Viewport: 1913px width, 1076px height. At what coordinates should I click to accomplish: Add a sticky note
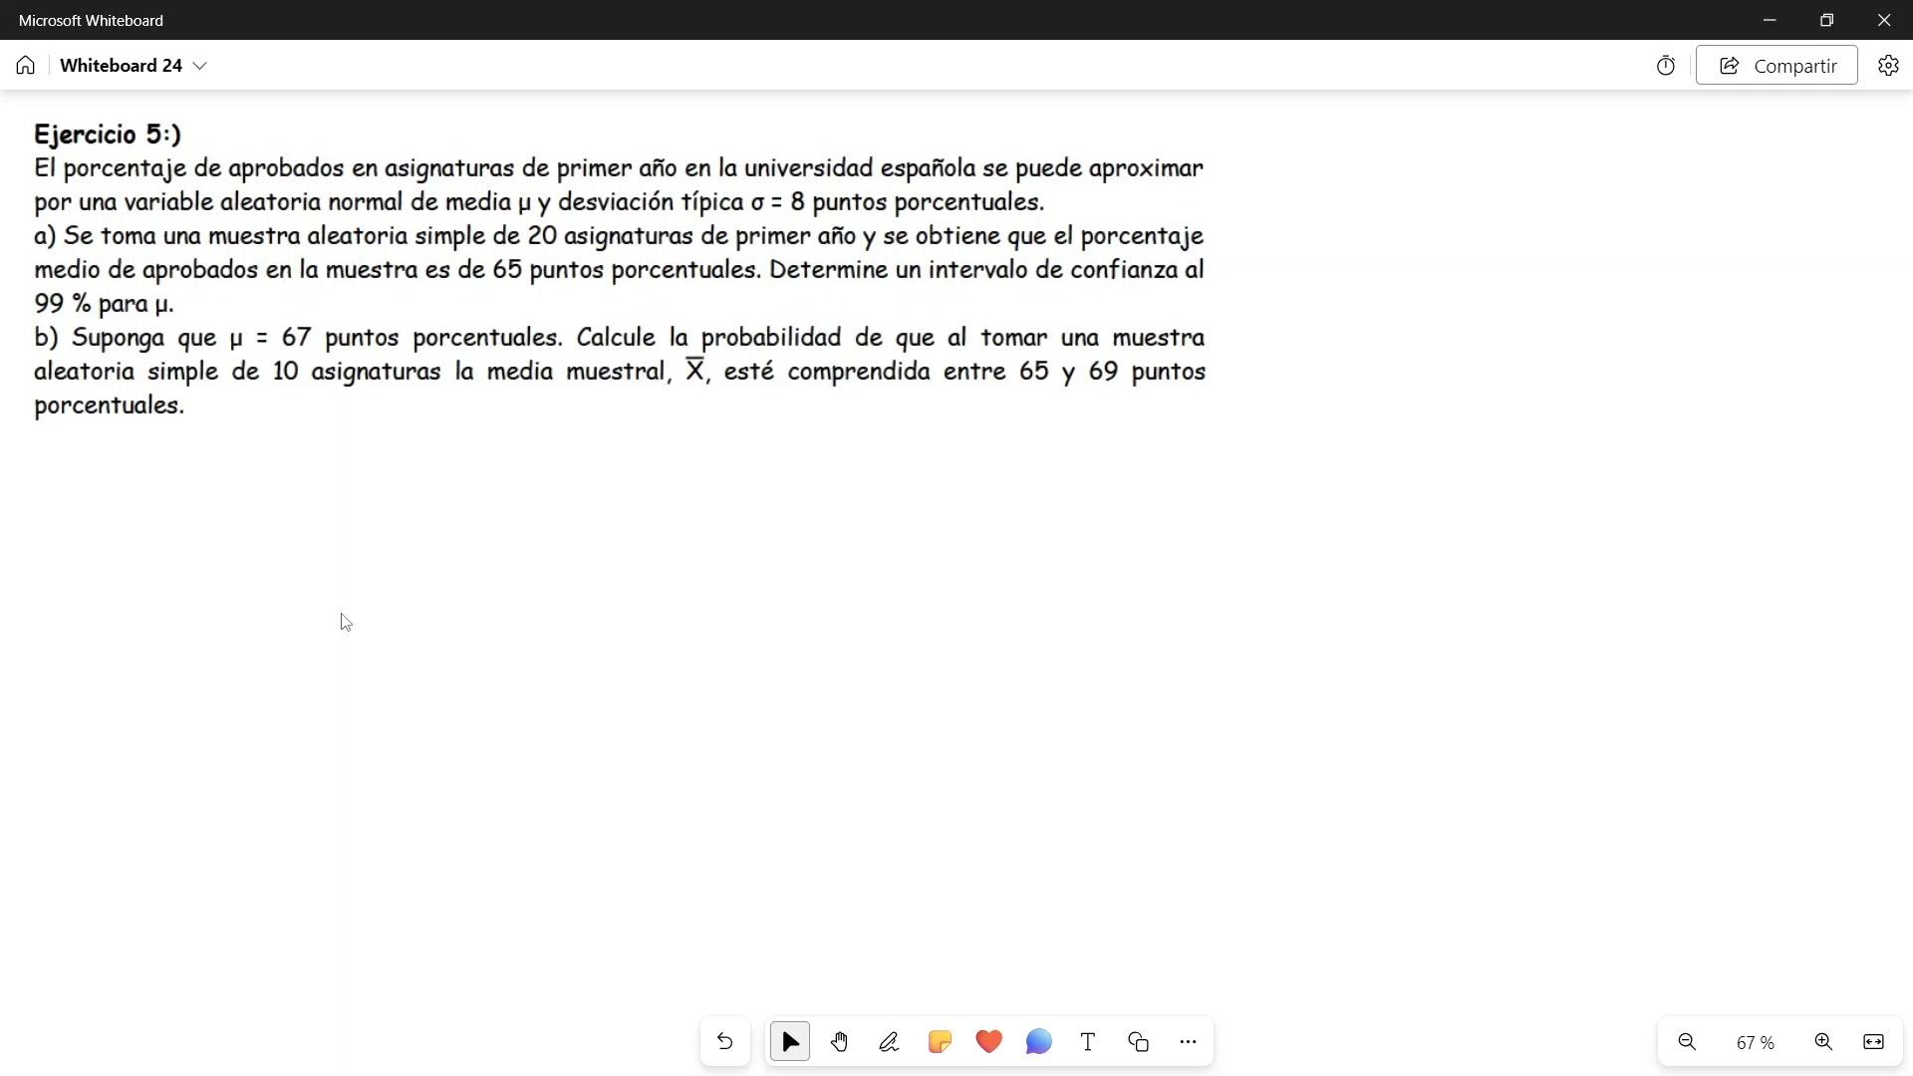tap(939, 1042)
